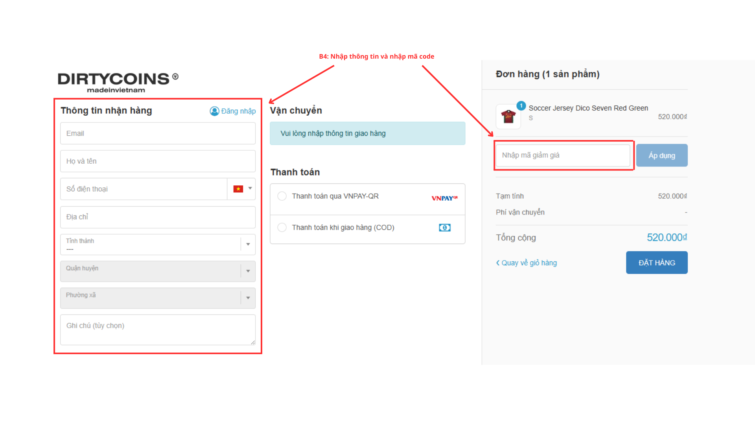Viewport: 755px width, 425px height.
Task: Click the Email input field
Action: (158, 133)
